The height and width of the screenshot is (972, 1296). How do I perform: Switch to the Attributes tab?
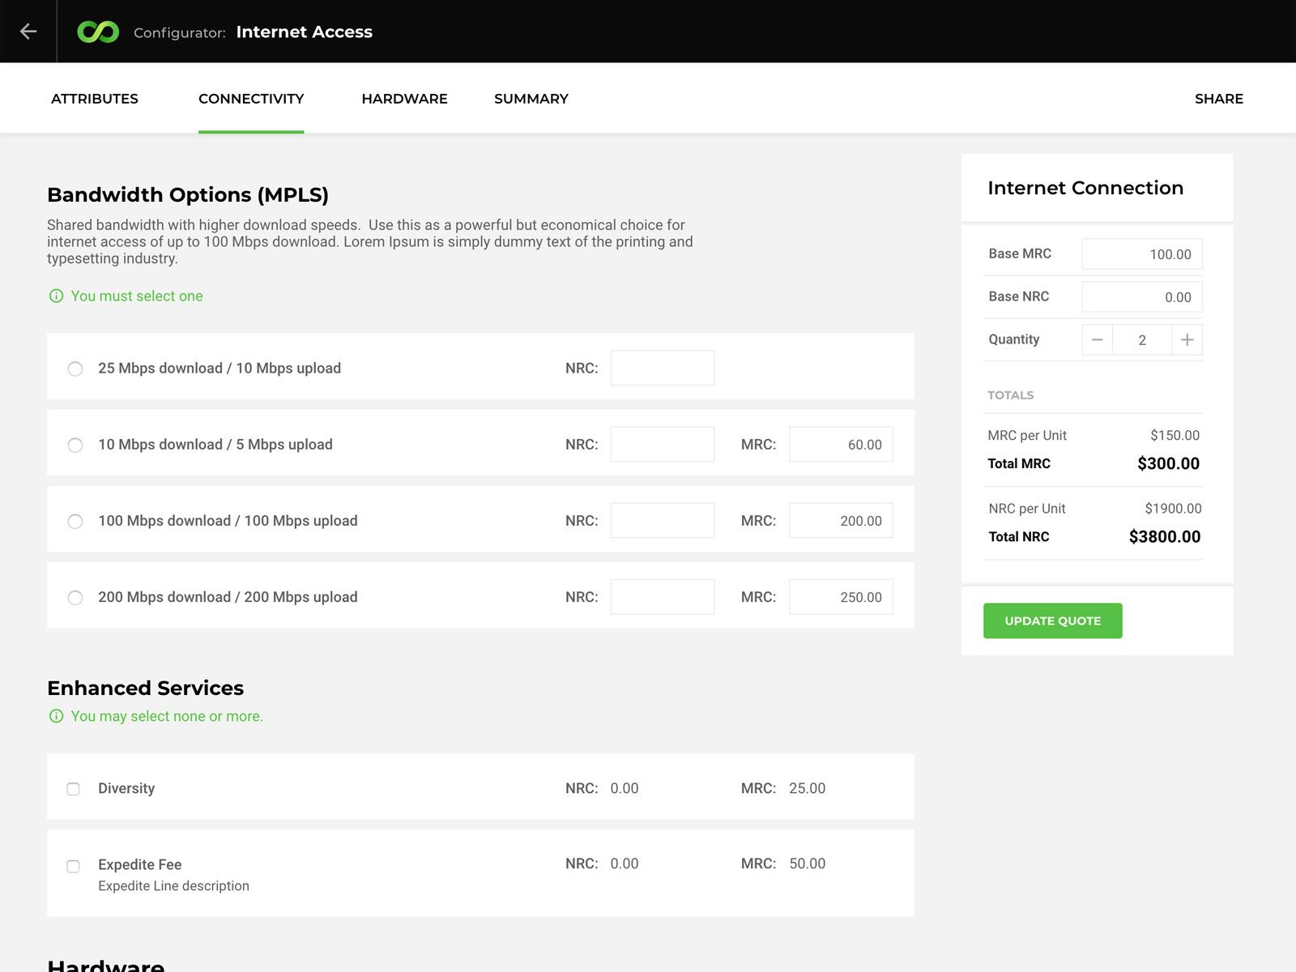point(94,98)
